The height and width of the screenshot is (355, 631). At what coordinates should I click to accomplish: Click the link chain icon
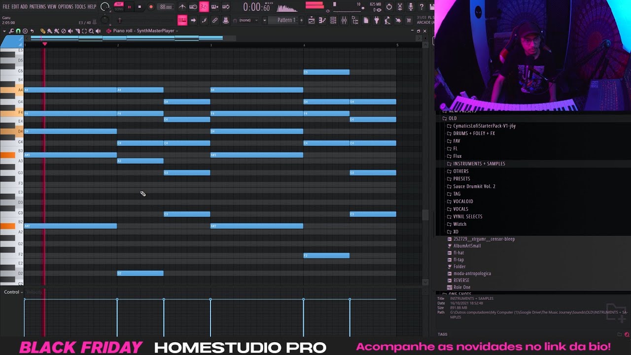pos(215,20)
